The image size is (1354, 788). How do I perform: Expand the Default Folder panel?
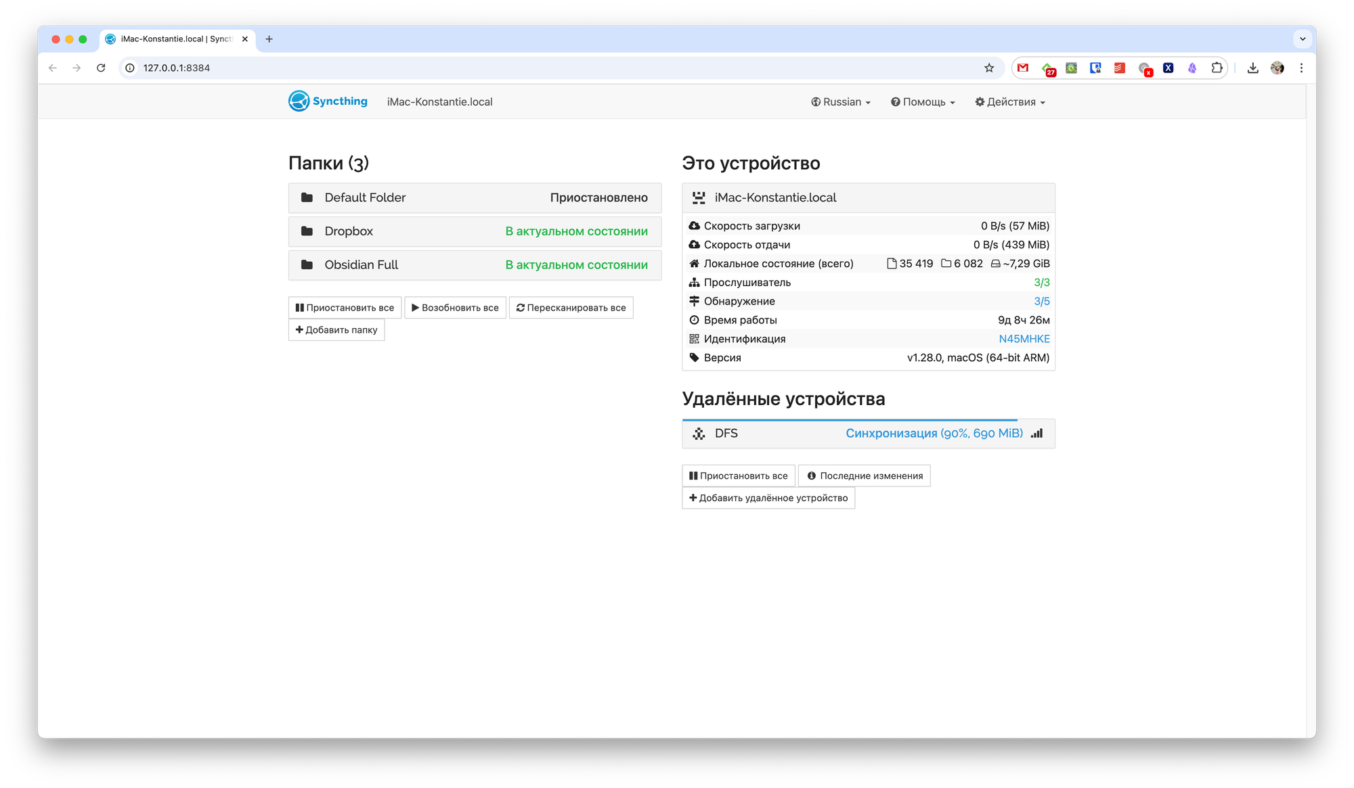pos(475,198)
